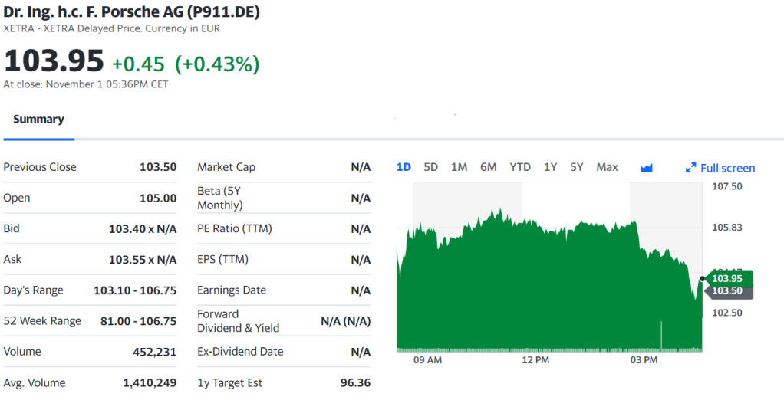Click the 12 PM time axis label

[x=535, y=359]
